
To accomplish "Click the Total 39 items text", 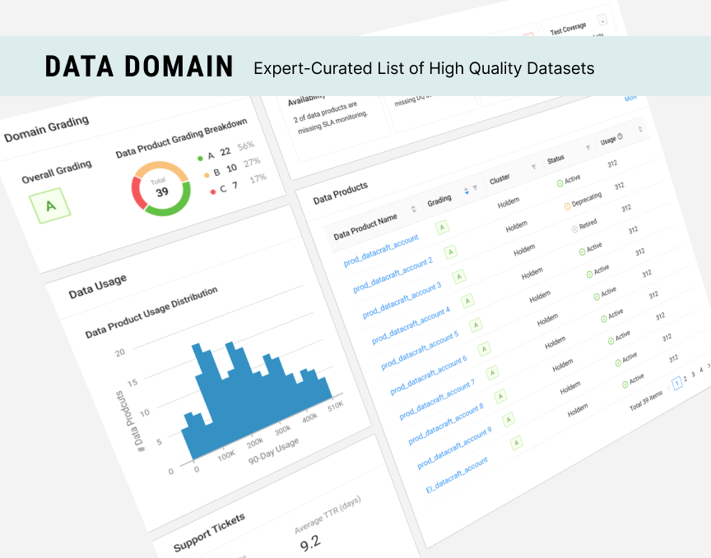I will coord(646,401).
